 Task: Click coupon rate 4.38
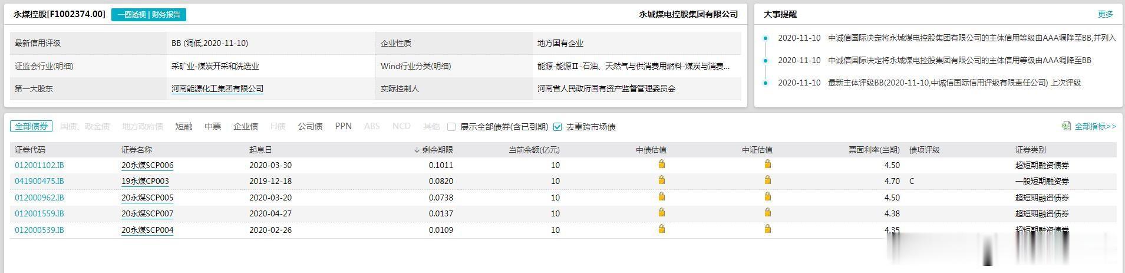click(x=892, y=213)
